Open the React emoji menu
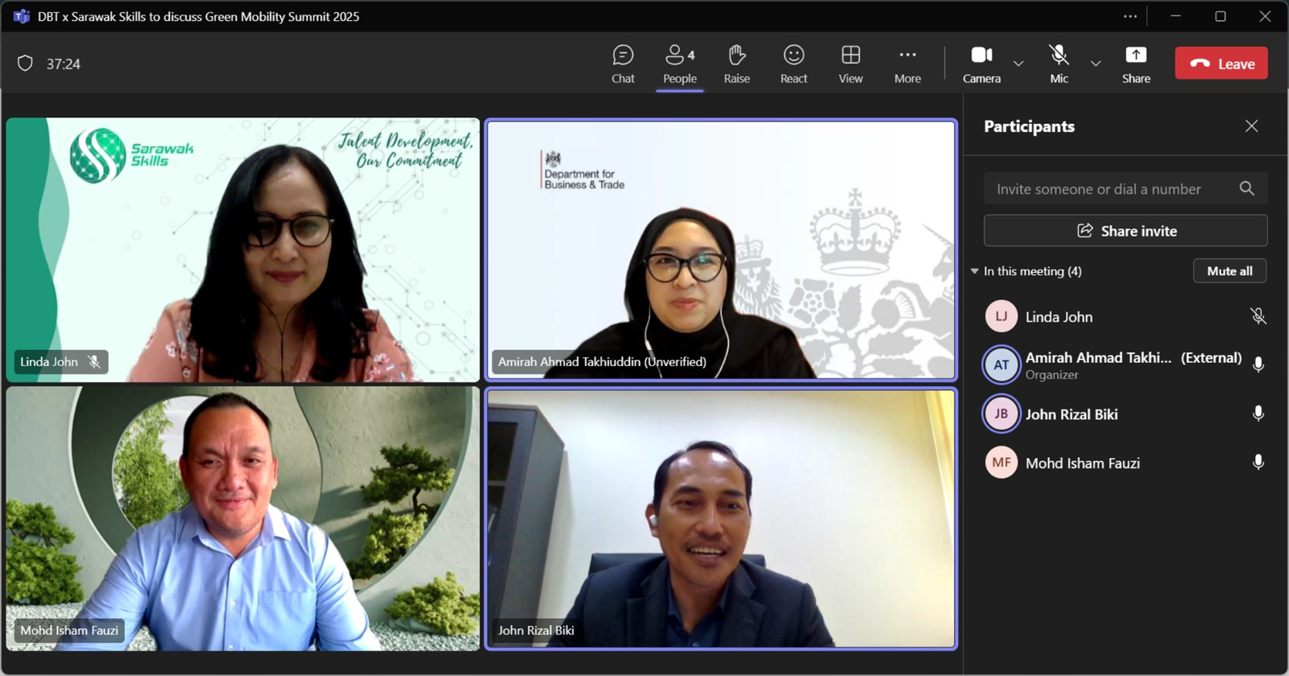 (x=794, y=64)
